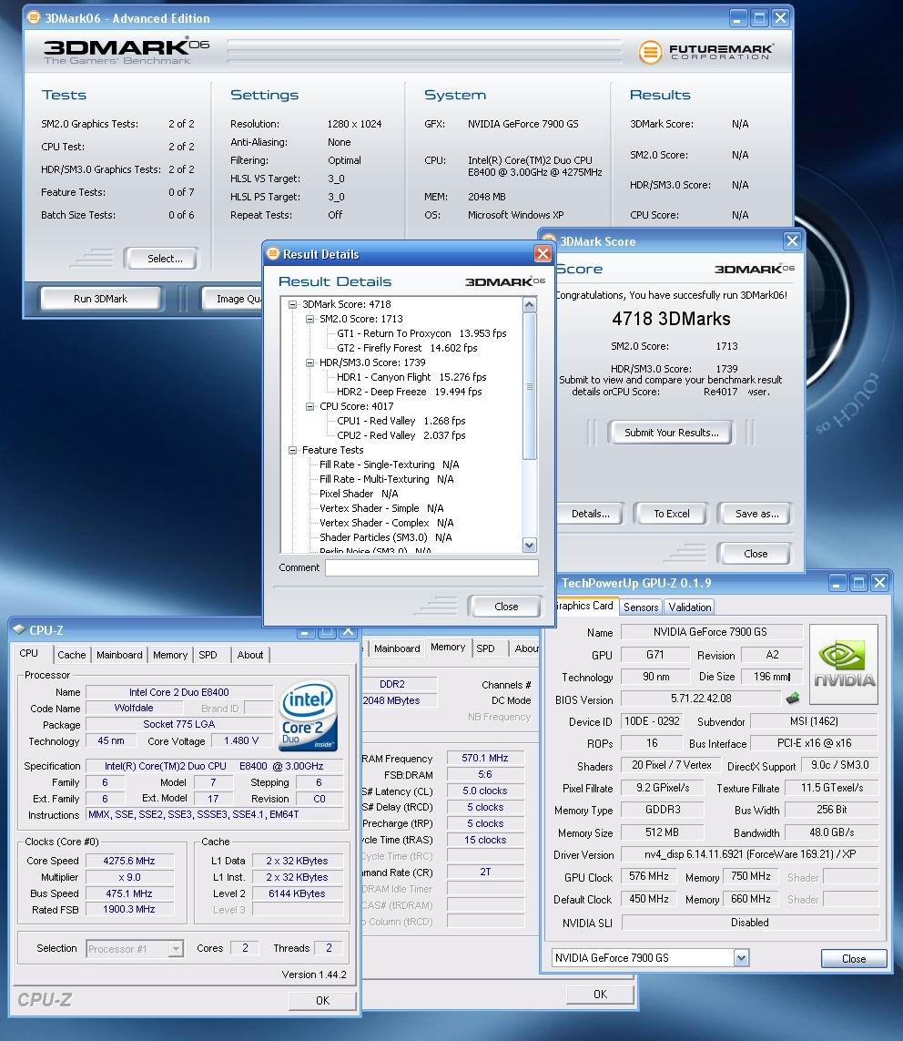Collapse the HDR/SM3.0 Score tree node

[309, 362]
